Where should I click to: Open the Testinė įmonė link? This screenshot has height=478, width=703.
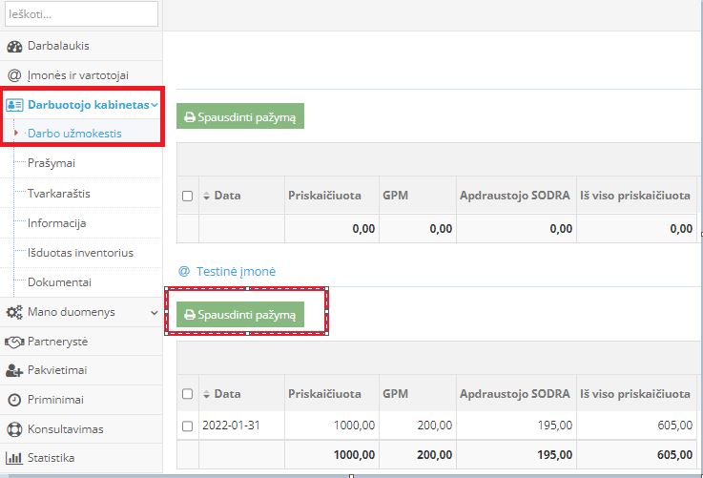(236, 271)
